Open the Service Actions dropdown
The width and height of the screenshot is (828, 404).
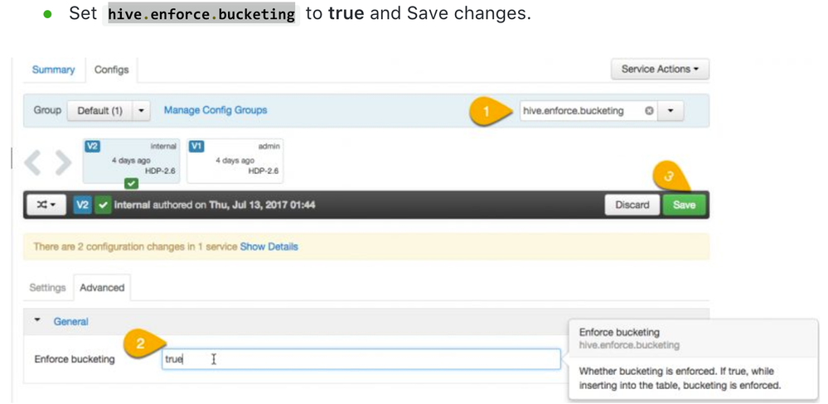tap(660, 70)
